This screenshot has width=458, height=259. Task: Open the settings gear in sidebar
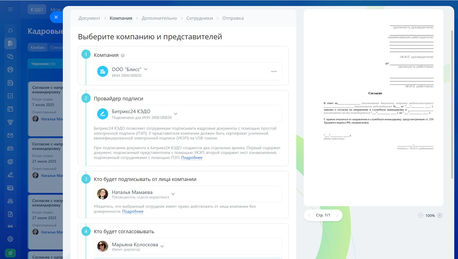click(x=10, y=239)
